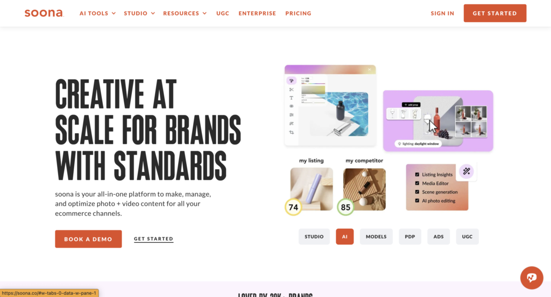This screenshot has height=297, width=551.
Task: Toggle the Media Editor checkbox
Action: 417,183
